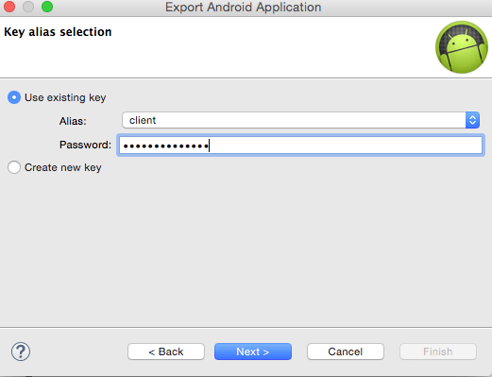Click the Create new key label text
492x377 pixels.
click(x=63, y=167)
